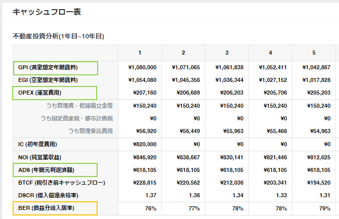This screenshot has height=219, width=339.
Task: Click the 不動産投資分析(1年目~10年目) subtitle
Action: [x=58, y=36]
